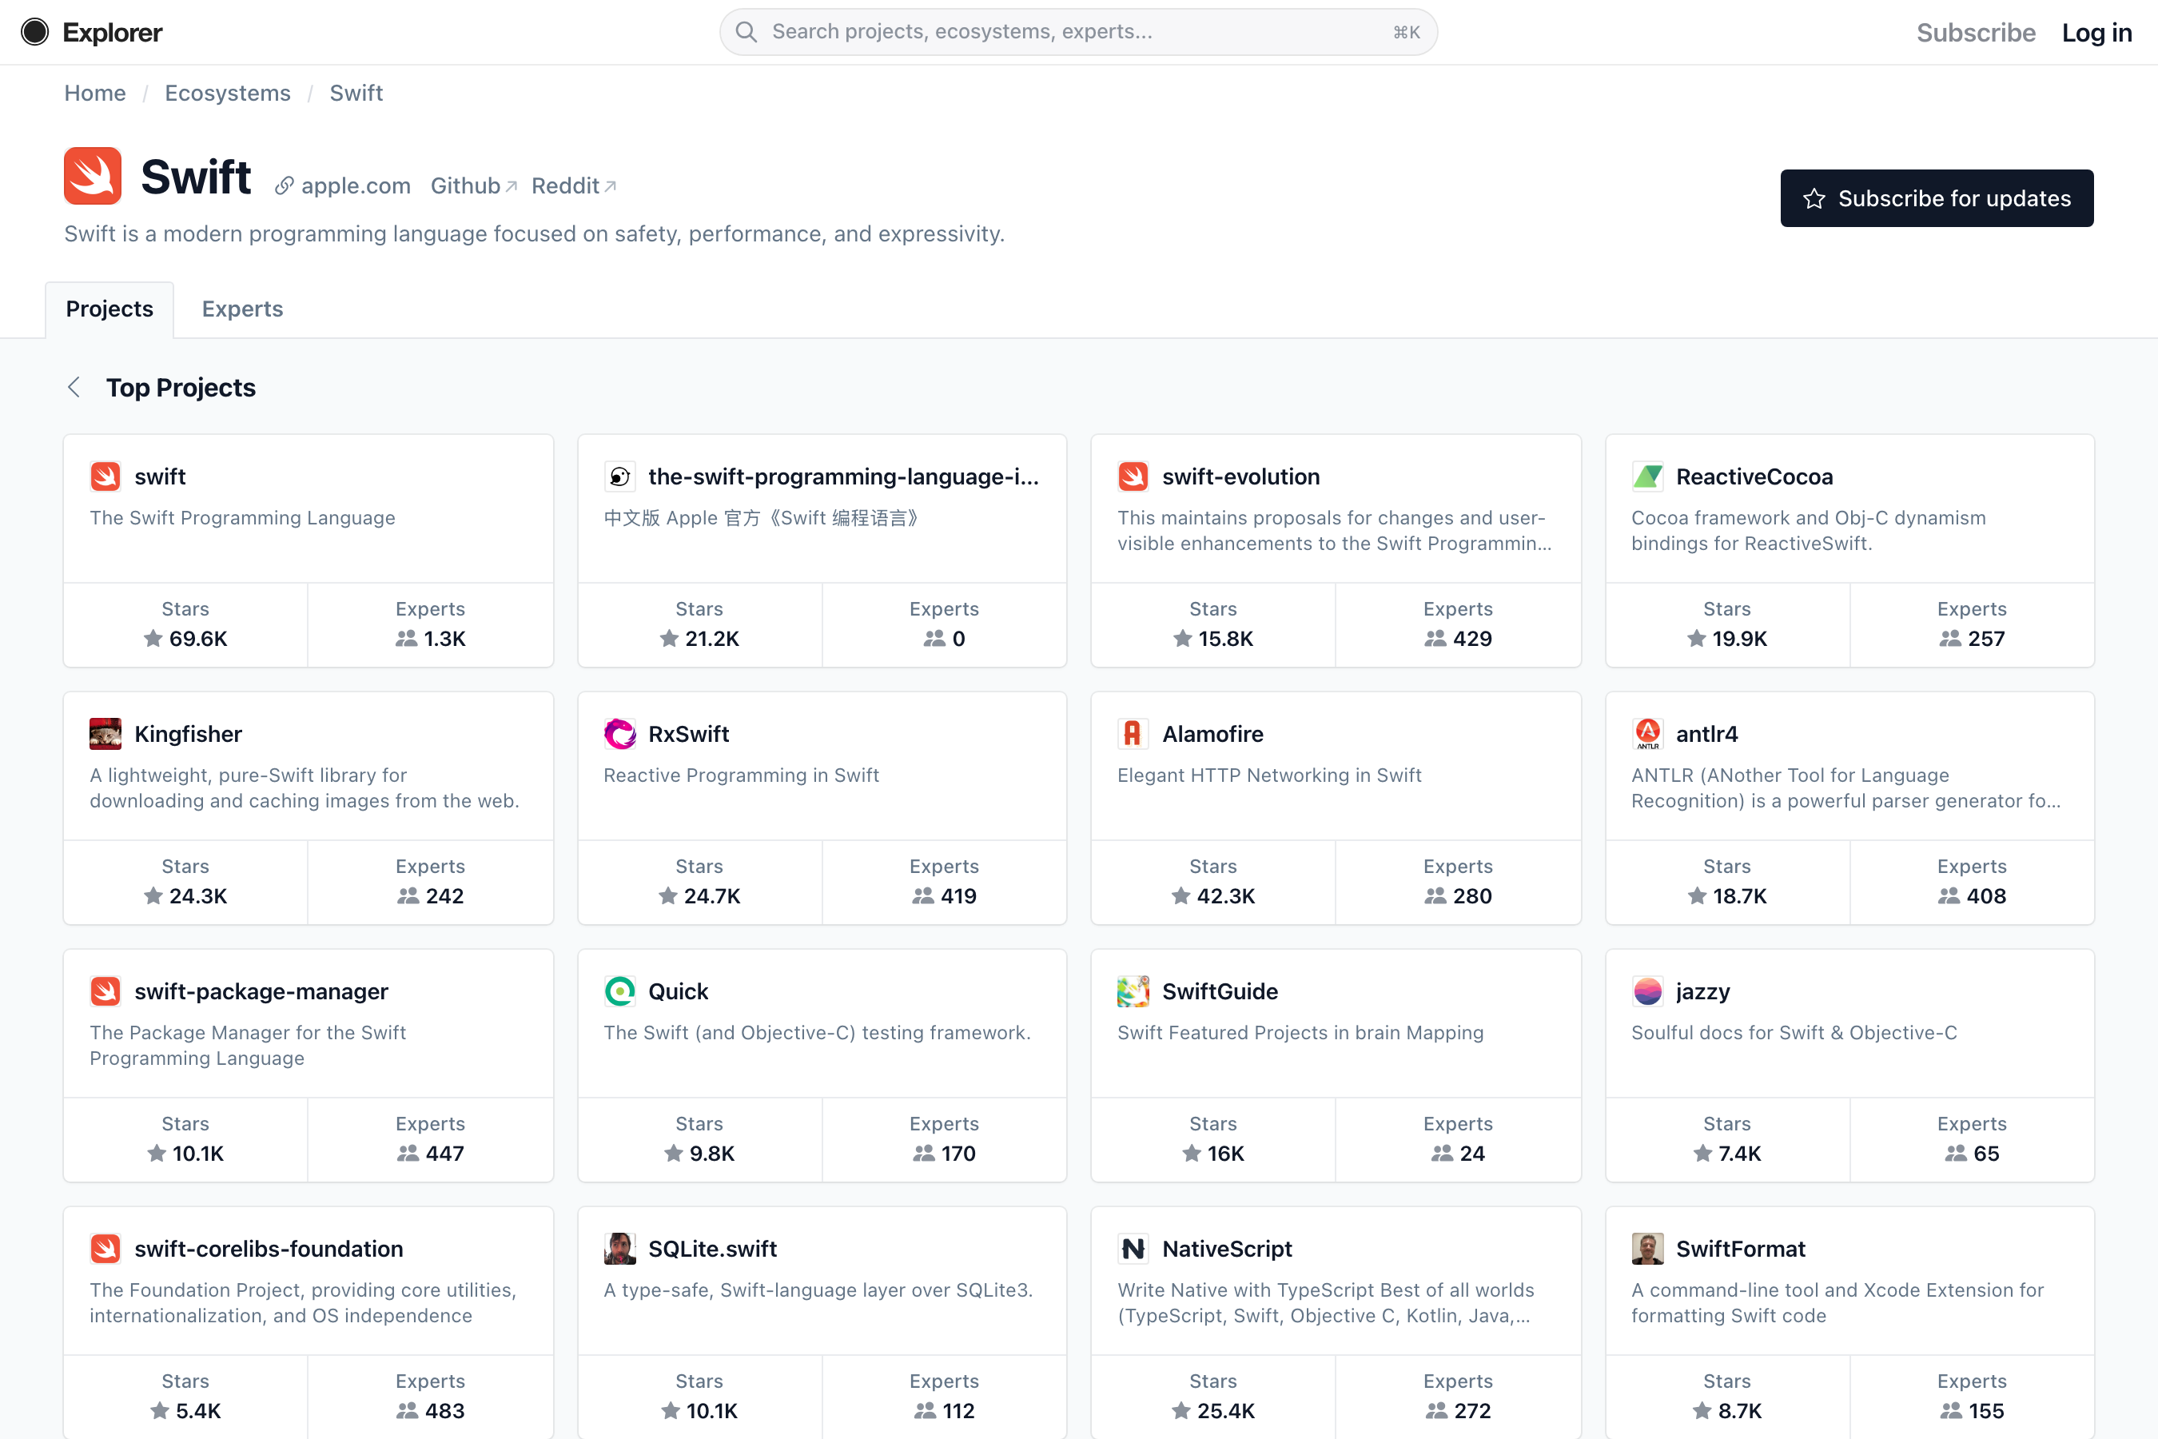Select the Projects tab
Image resolution: width=2158 pixels, height=1439 pixels.
tap(109, 309)
